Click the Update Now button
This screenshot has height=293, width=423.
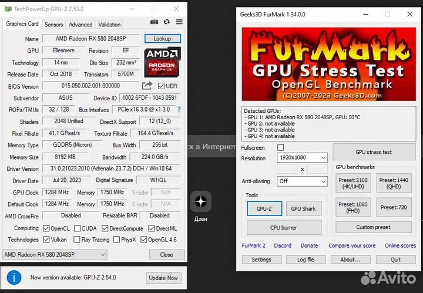coord(163,278)
